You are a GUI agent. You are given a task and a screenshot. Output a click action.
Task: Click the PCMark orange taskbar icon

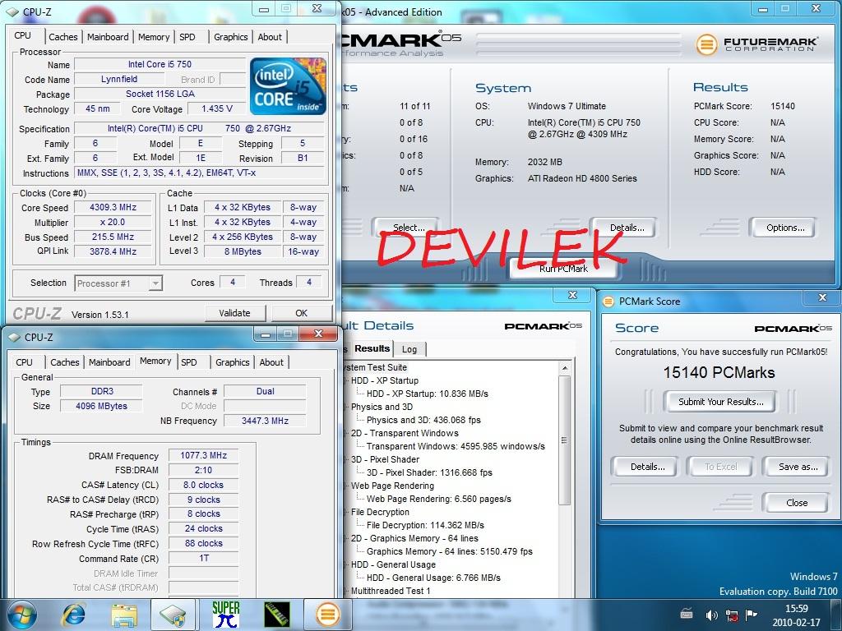point(327,615)
